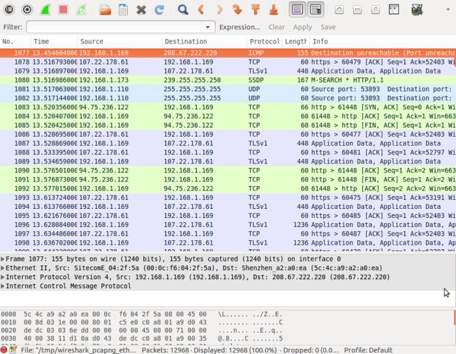
Task: Save this capture file icon
Action: 123,10
